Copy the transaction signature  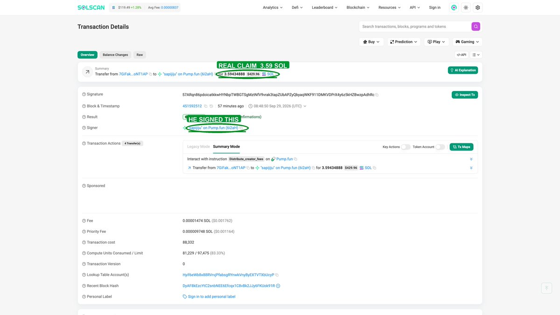click(x=377, y=95)
